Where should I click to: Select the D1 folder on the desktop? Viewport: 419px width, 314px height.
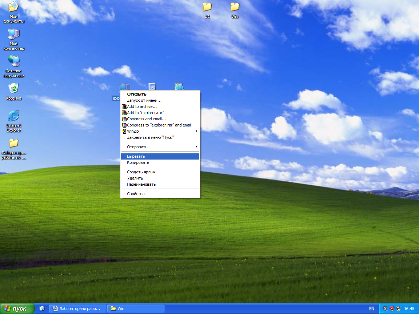207,10
